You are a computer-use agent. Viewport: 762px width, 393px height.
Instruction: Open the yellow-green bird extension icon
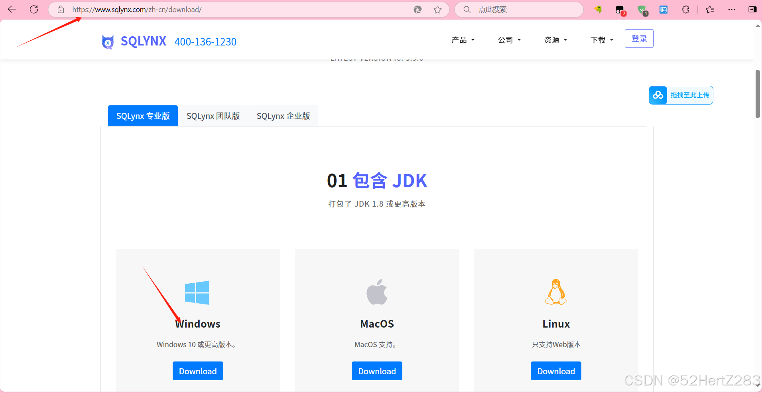pyautogui.click(x=598, y=9)
